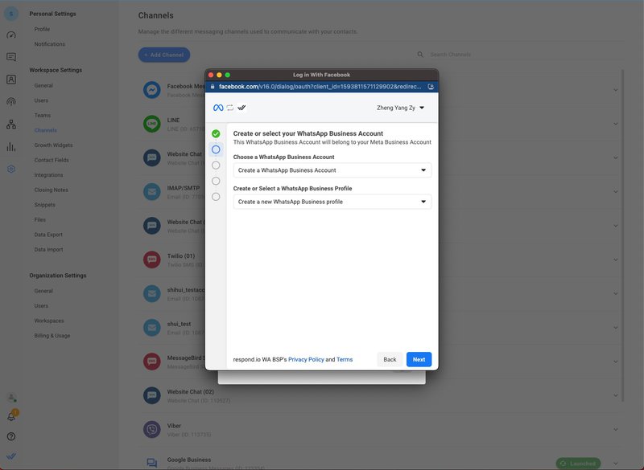Click the lock icon in address bar

click(x=213, y=87)
